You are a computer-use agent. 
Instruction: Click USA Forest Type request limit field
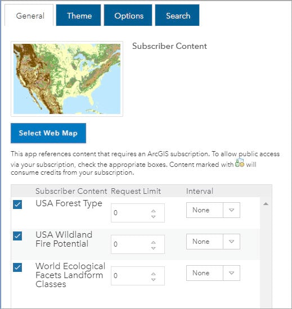pos(138,213)
